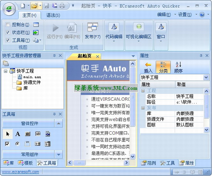Select the static text label control

pyautogui.click(x=18, y=134)
